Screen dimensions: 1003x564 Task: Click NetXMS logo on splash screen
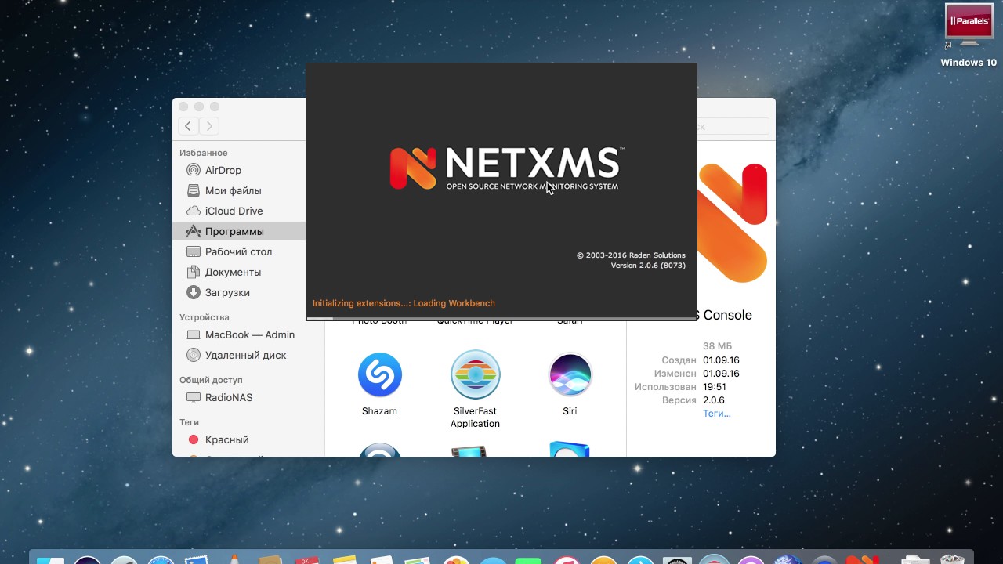point(505,168)
